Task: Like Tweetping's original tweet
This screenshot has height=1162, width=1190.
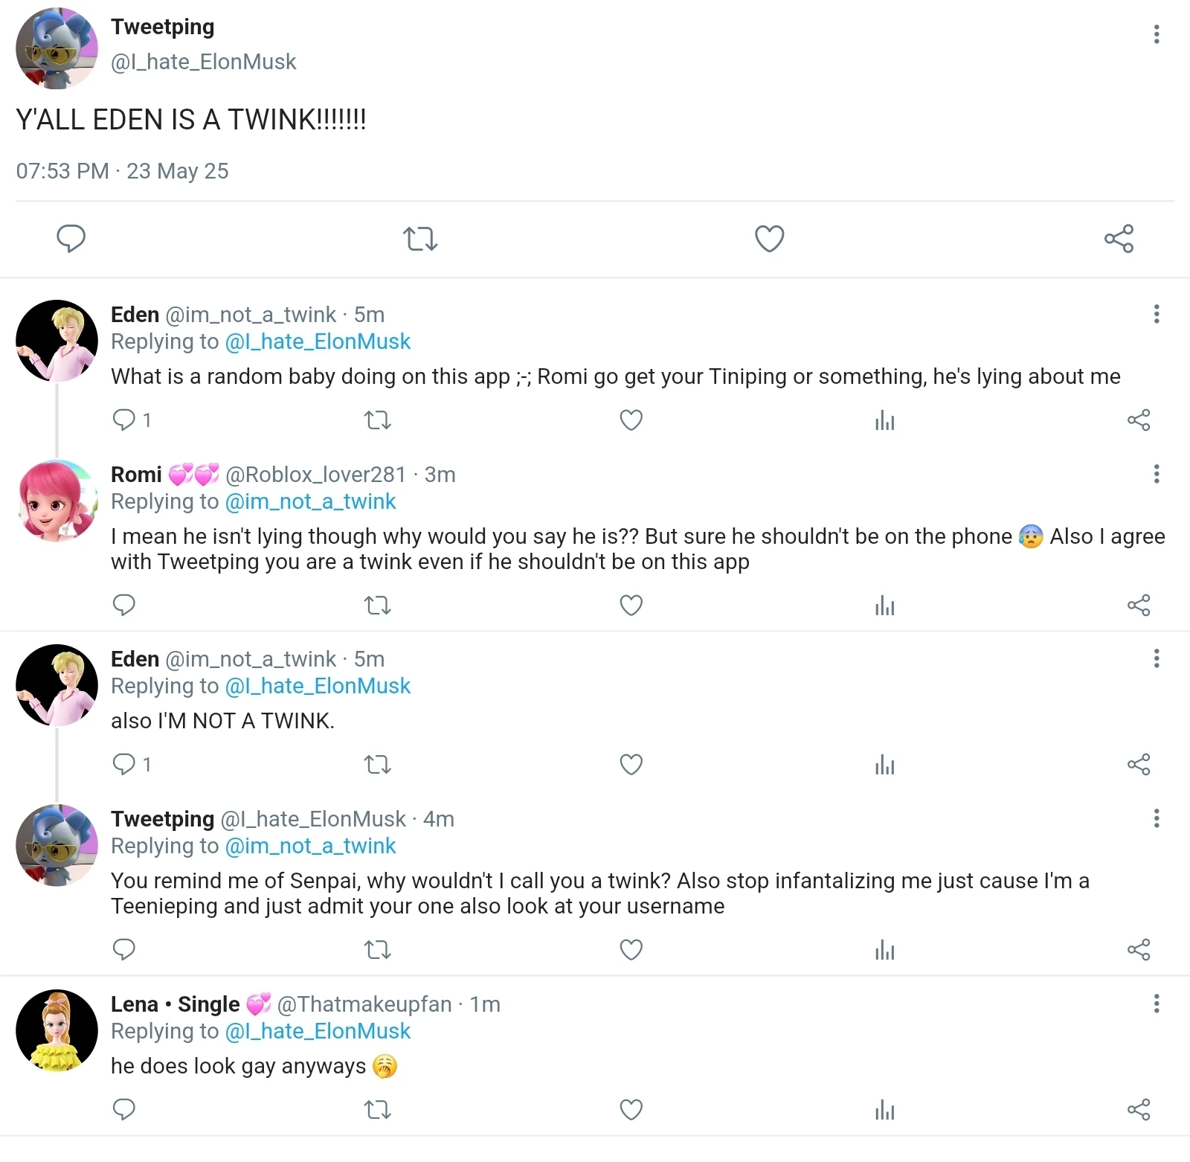Action: pos(769,239)
